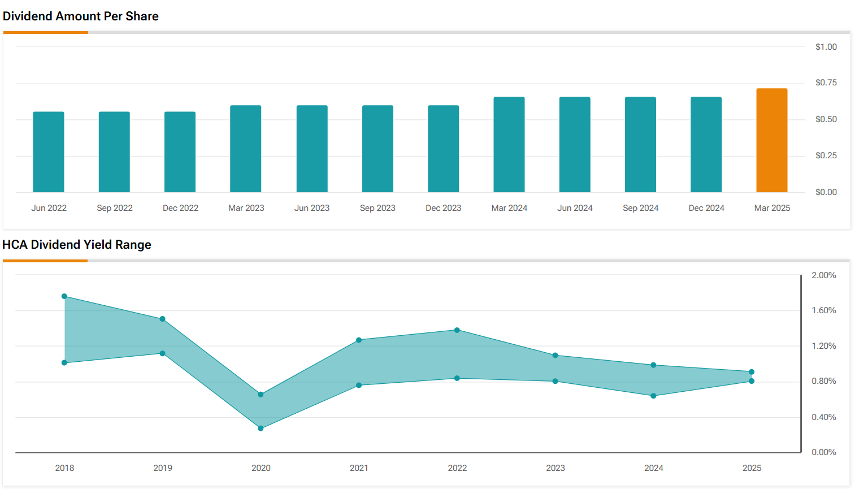Click the Mar 2023 dividend bar

pos(245,149)
